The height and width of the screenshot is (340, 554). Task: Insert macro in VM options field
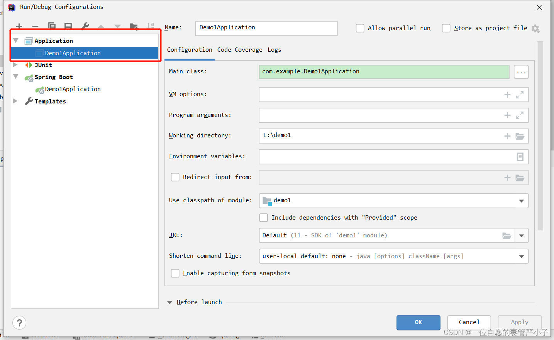pyautogui.click(x=507, y=95)
